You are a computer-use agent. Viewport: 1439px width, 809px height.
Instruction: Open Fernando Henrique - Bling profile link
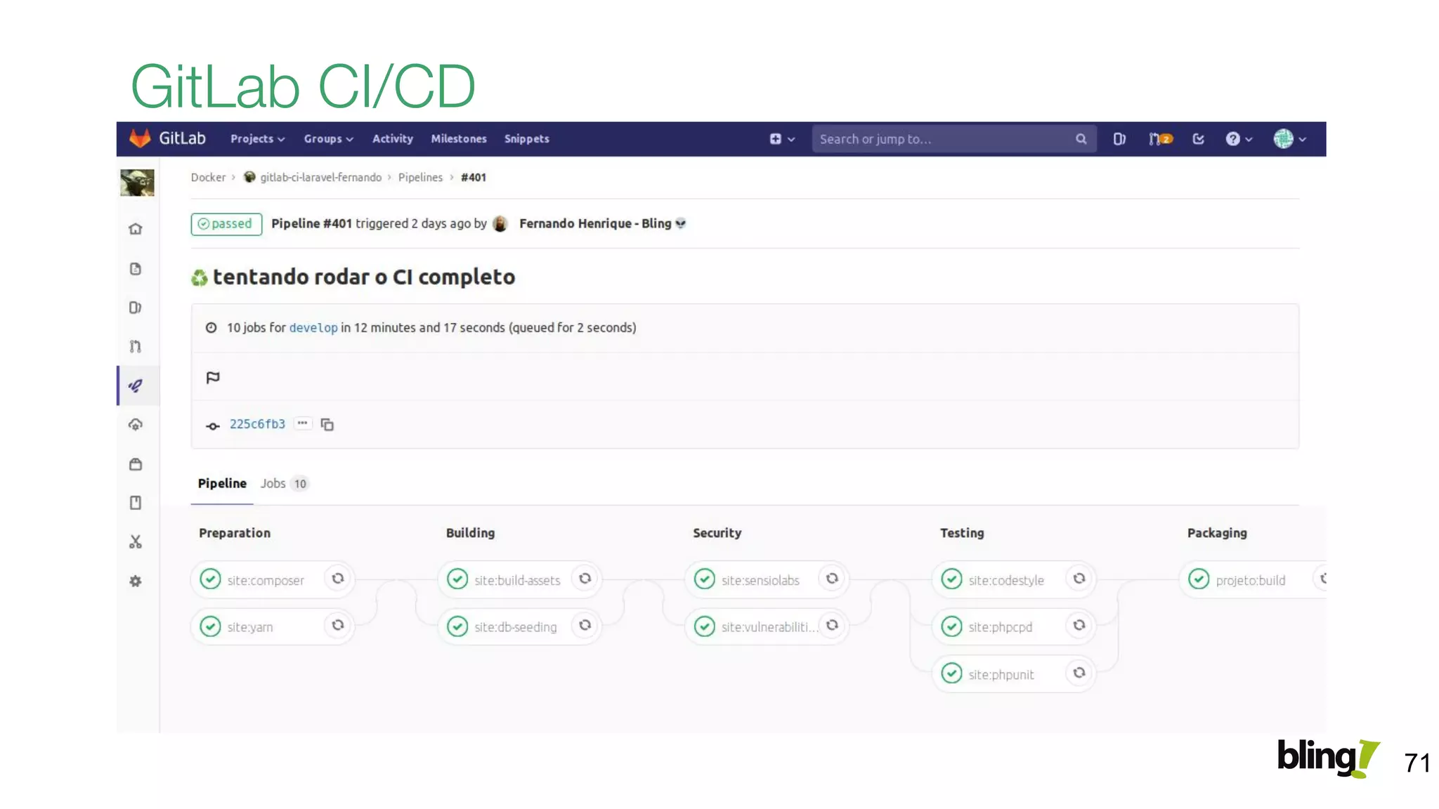[595, 223]
